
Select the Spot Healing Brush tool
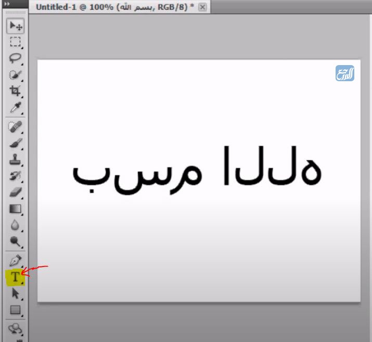[16, 126]
